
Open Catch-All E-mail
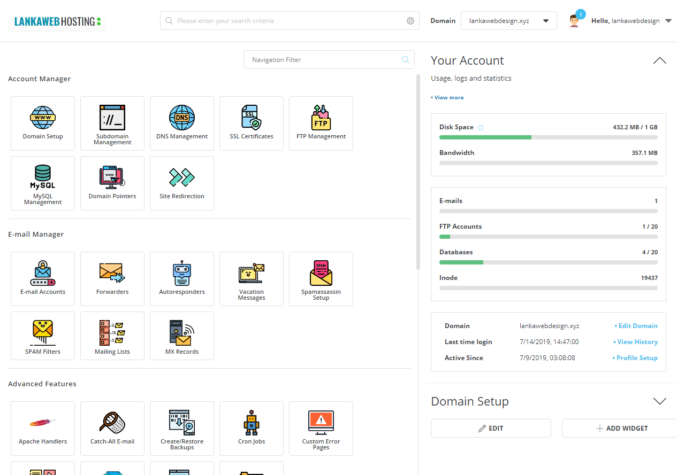pyautogui.click(x=112, y=429)
